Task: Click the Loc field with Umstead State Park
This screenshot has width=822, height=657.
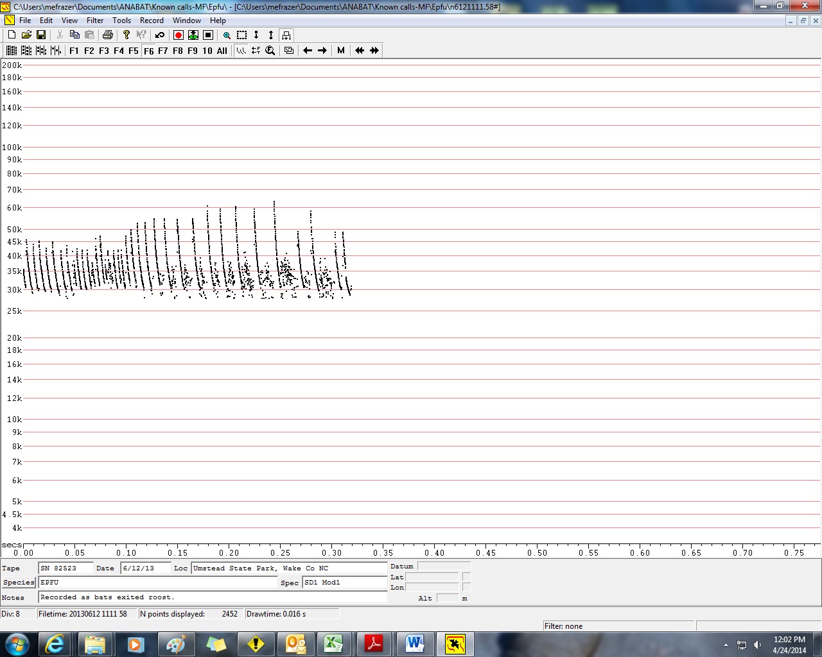Action: point(289,568)
